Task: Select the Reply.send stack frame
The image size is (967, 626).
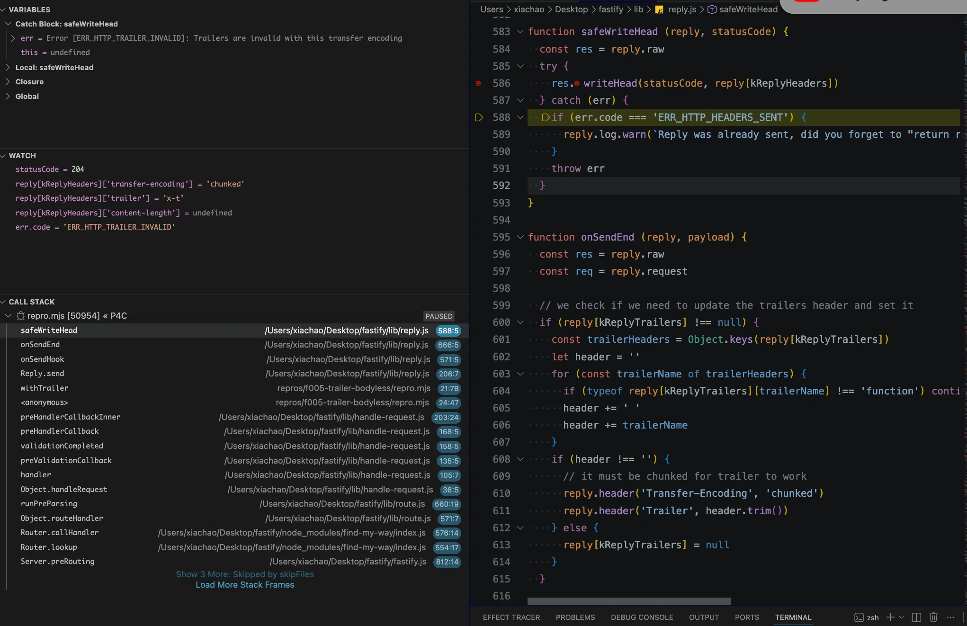Action: [x=234, y=374]
